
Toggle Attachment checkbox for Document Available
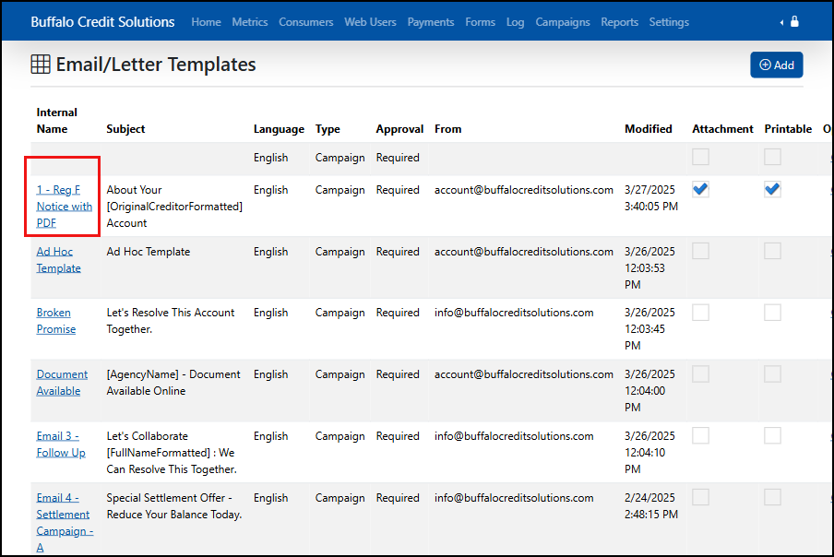pos(700,374)
